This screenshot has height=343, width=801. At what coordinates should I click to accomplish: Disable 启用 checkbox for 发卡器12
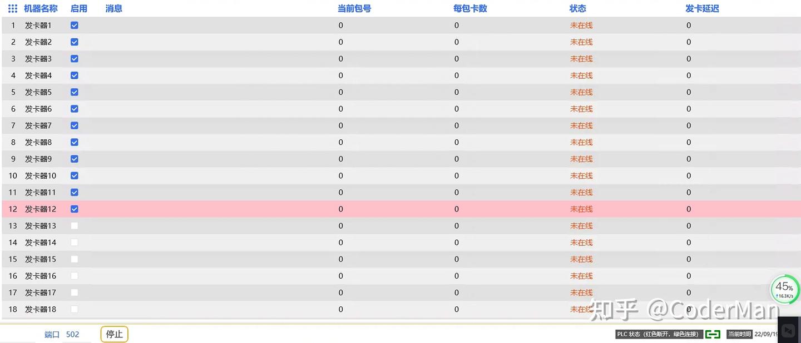coord(75,209)
